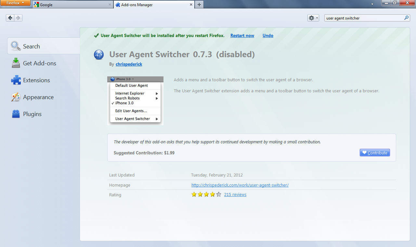Screen dimensions: 416x247
Task: Click the Plugins blue brick icon
Action: [16, 114]
